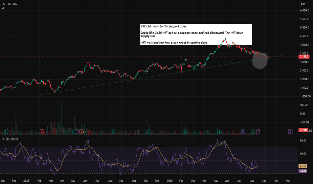
Task: Open the earnings marker near August 2026
Action: (x=253, y=132)
